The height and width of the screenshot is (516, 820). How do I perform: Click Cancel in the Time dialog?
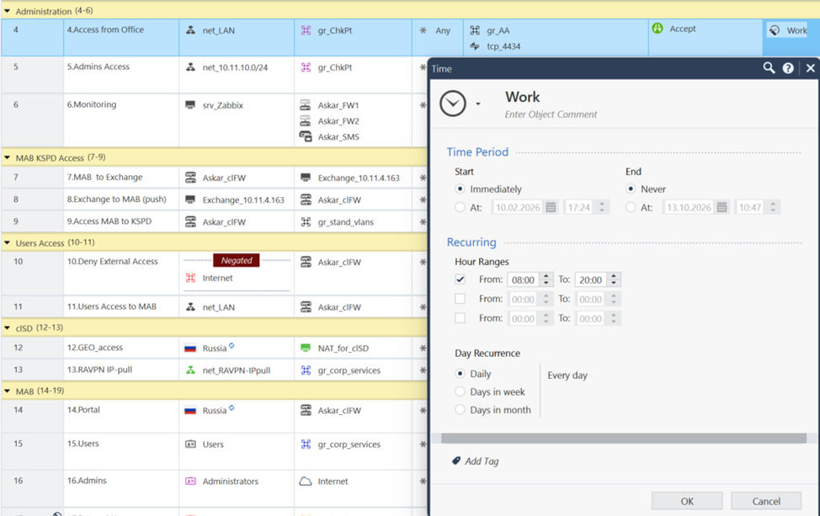coord(766,501)
